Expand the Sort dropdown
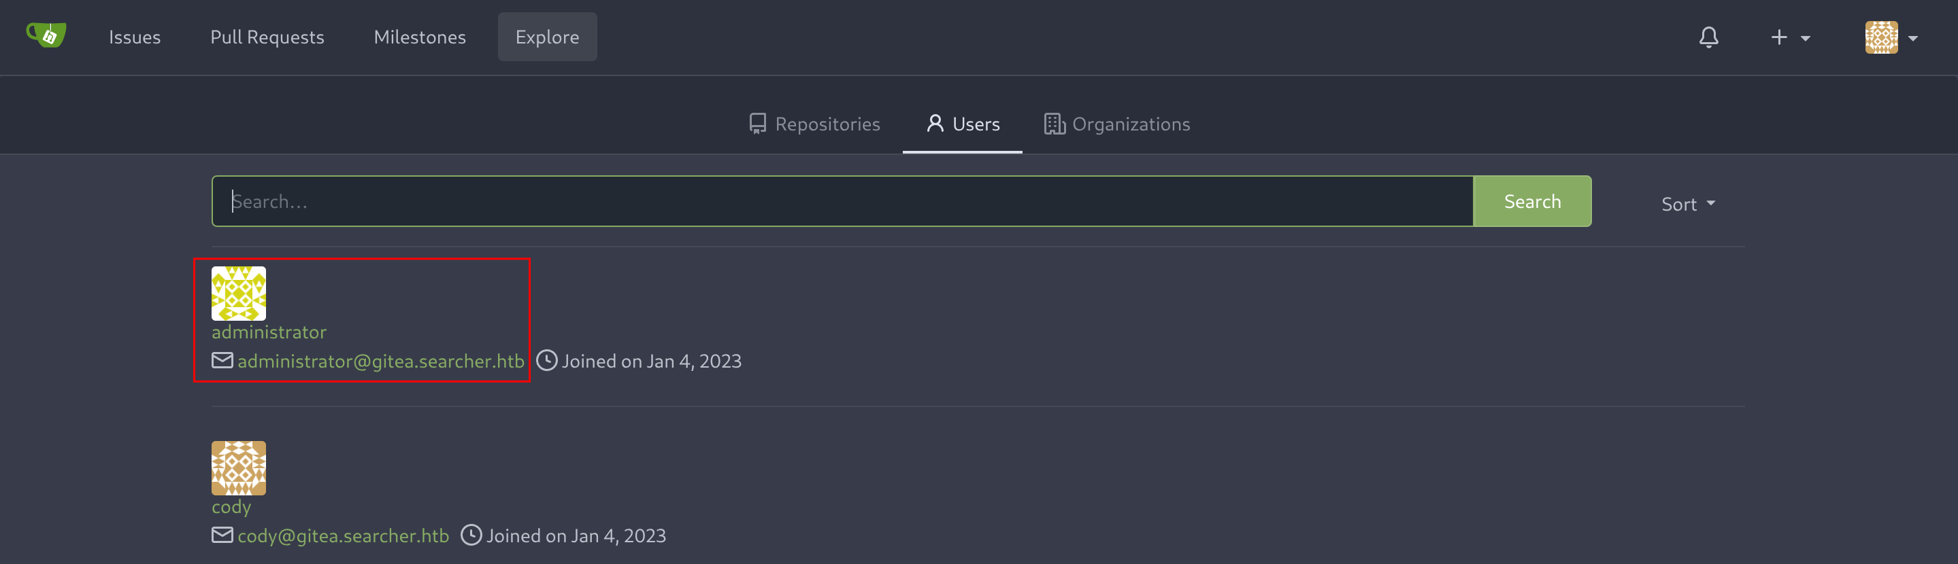This screenshot has width=1958, height=564. [x=1688, y=203]
